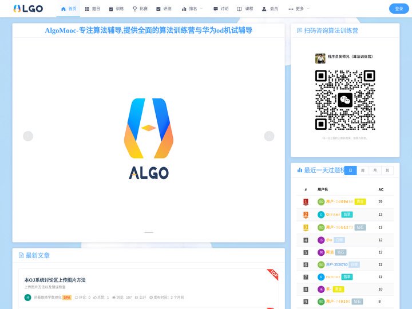
Task: Open user runner's profile name
Action: tap(333, 277)
